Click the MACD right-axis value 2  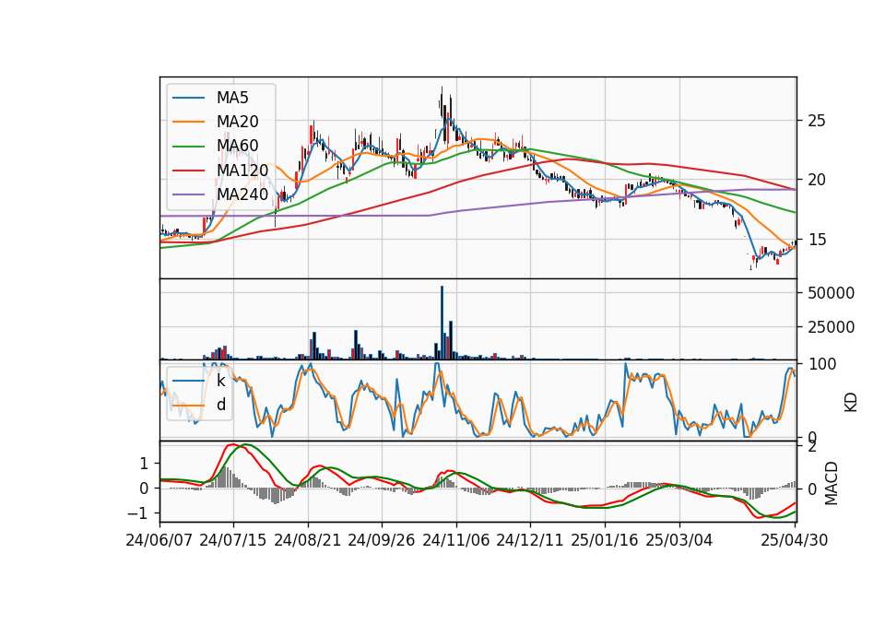click(x=812, y=448)
